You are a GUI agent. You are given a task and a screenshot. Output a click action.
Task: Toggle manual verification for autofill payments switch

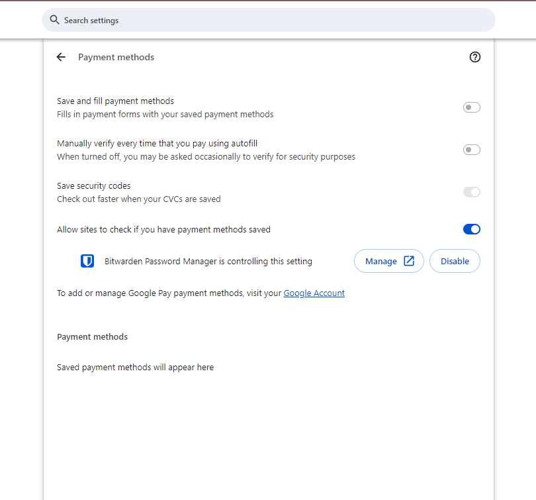click(x=472, y=150)
